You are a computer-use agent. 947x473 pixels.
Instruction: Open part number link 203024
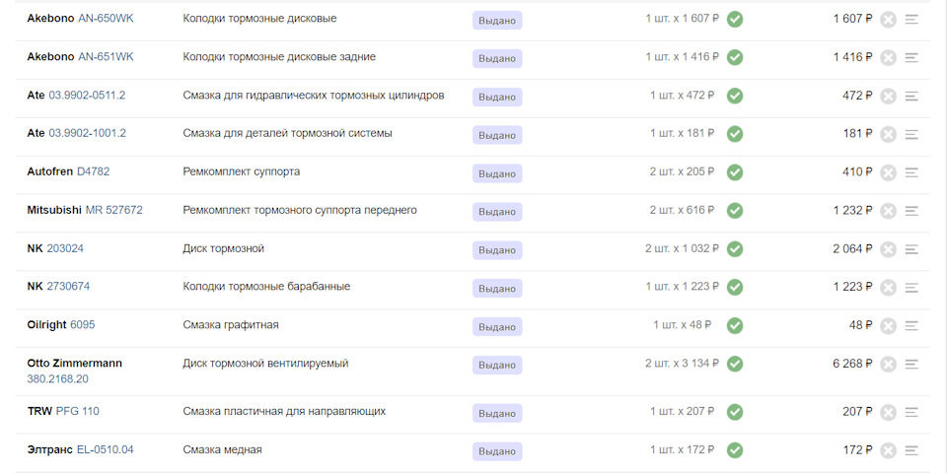(65, 248)
